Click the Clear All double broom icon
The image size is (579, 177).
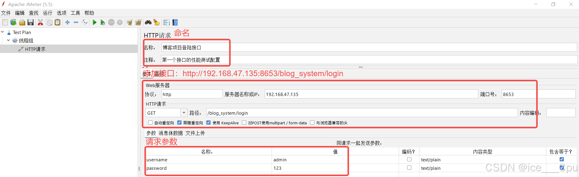point(138,22)
